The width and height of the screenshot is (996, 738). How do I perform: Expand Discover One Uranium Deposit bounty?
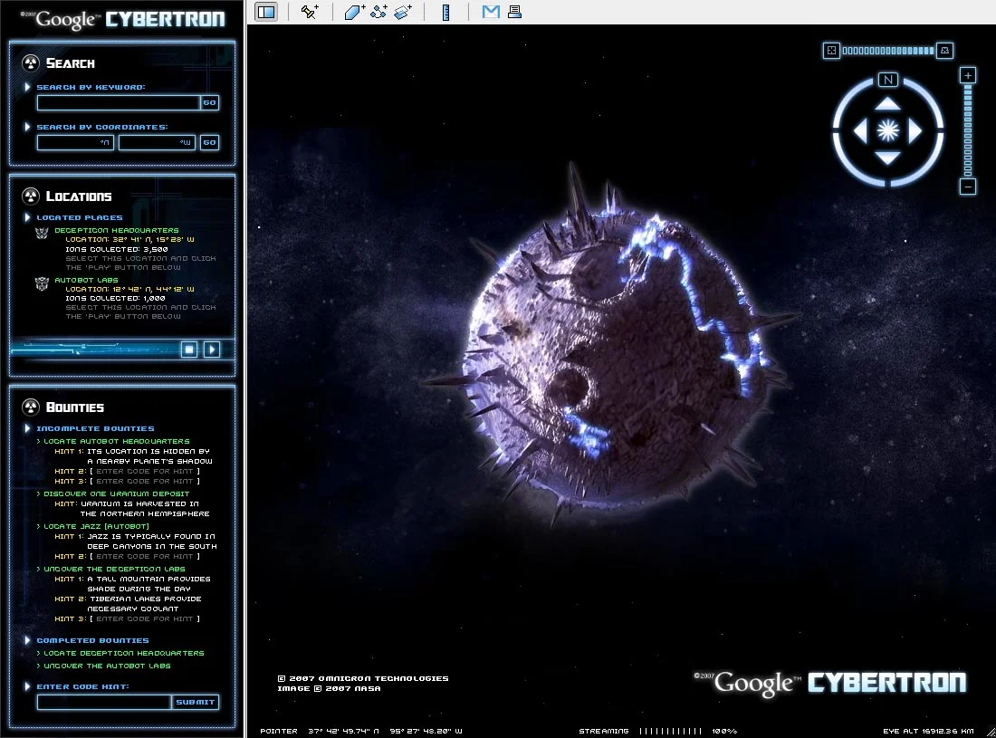[x=113, y=494]
